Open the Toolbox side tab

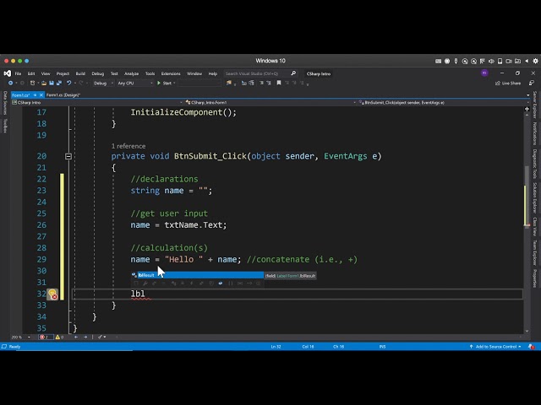tap(5, 126)
